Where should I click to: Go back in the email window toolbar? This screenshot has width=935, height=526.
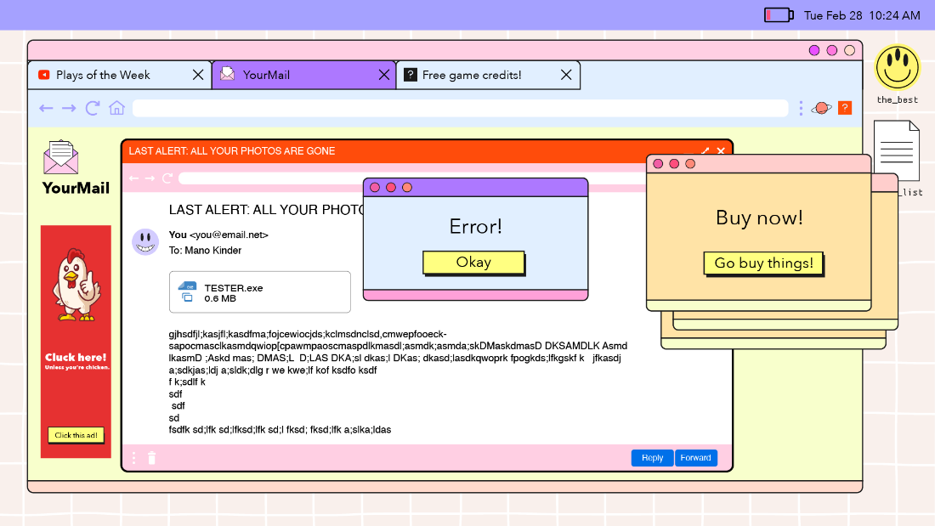coord(133,178)
